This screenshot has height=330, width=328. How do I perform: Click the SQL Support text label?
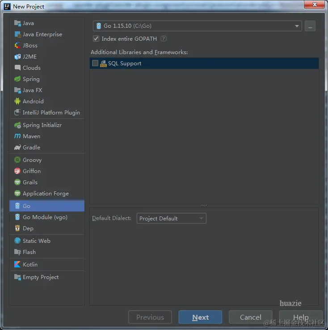click(125, 63)
